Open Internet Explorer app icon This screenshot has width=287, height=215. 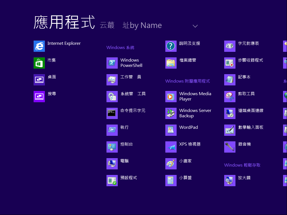[39, 46]
